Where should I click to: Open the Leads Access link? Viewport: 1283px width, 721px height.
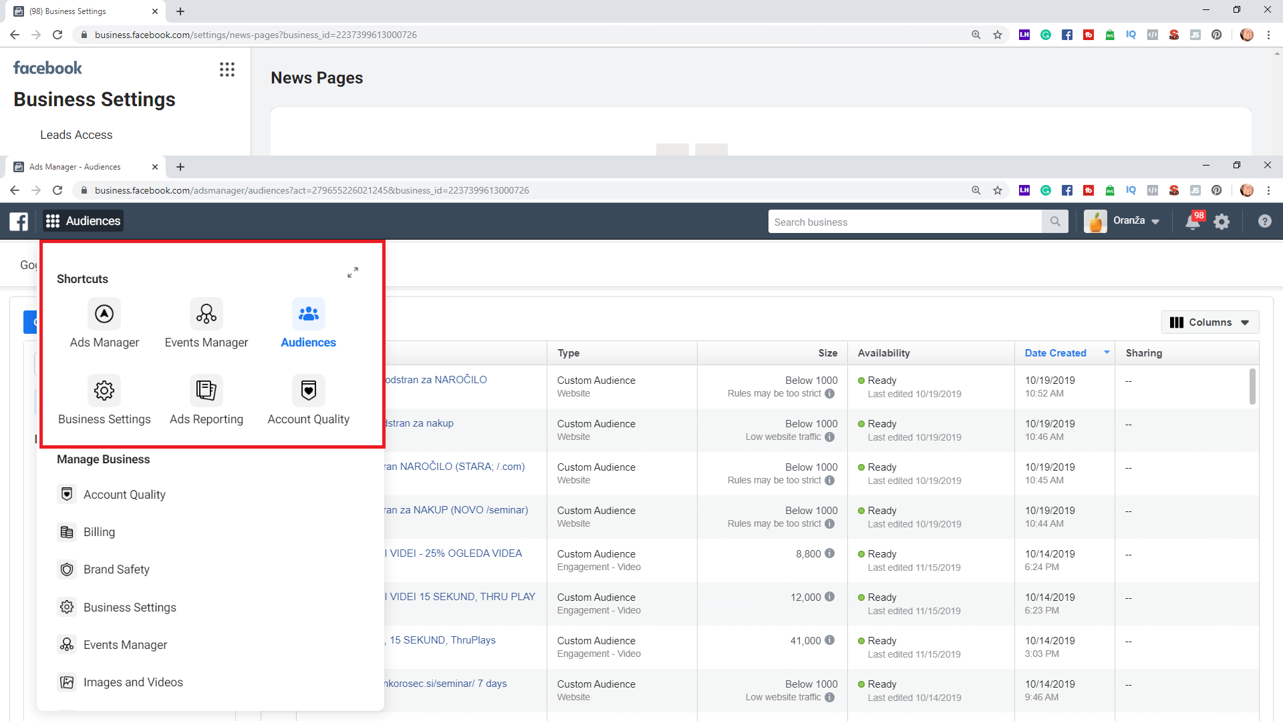coord(76,135)
